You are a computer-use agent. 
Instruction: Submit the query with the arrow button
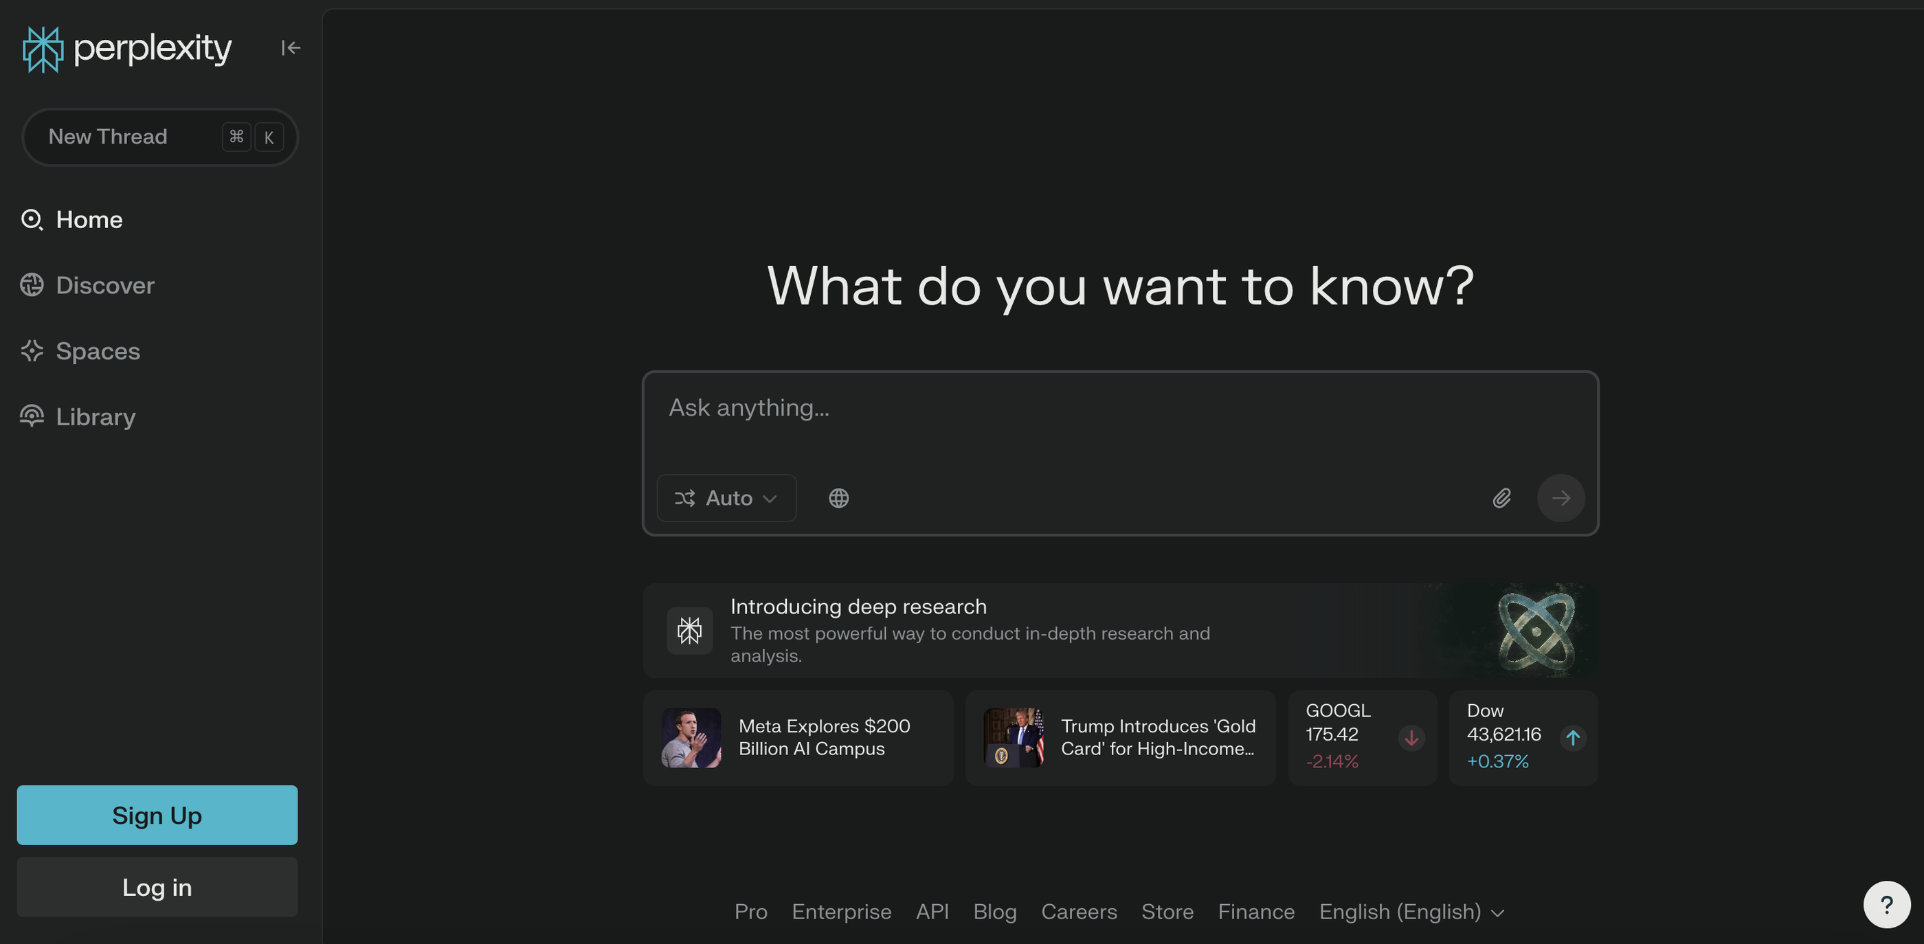click(1561, 498)
